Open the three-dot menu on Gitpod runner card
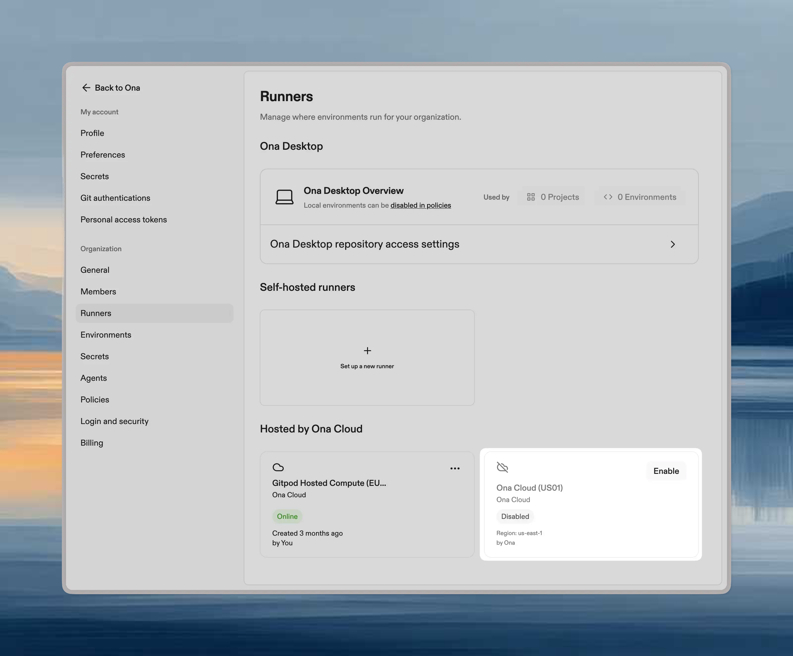Image resolution: width=793 pixels, height=656 pixels. pyautogui.click(x=455, y=468)
